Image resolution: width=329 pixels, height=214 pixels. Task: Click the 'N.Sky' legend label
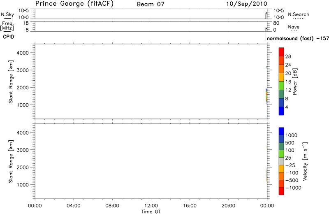(x=7, y=14)
